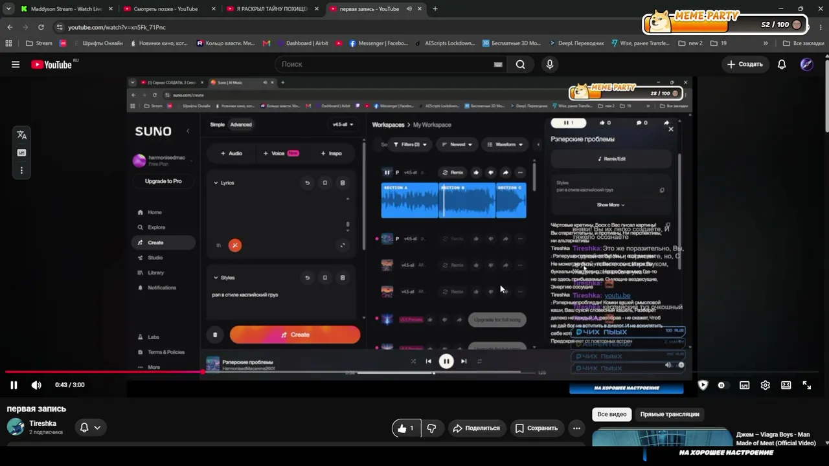Open the tab search dropdown

click(8, 9)
